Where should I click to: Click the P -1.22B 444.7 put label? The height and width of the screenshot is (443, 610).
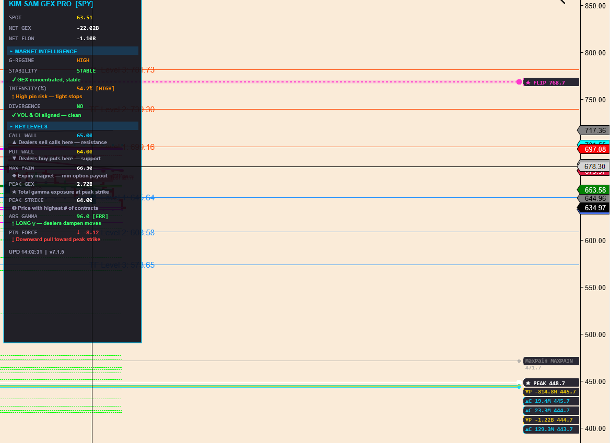coord(551,420)
